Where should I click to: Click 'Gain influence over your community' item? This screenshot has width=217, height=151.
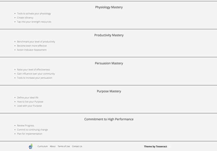coord(36,74)
